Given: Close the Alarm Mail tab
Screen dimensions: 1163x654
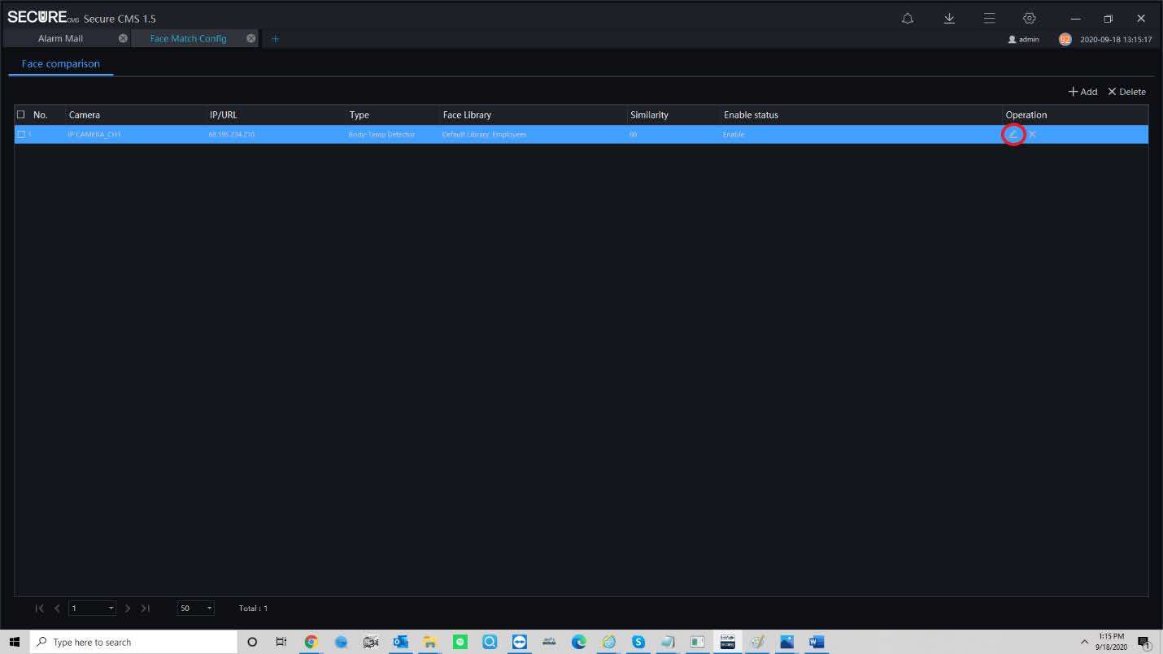Looking at the screenshot, I should (x=123, y=38).
